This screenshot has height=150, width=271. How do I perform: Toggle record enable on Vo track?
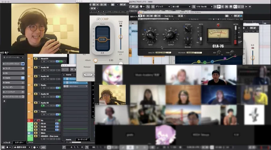39,121
